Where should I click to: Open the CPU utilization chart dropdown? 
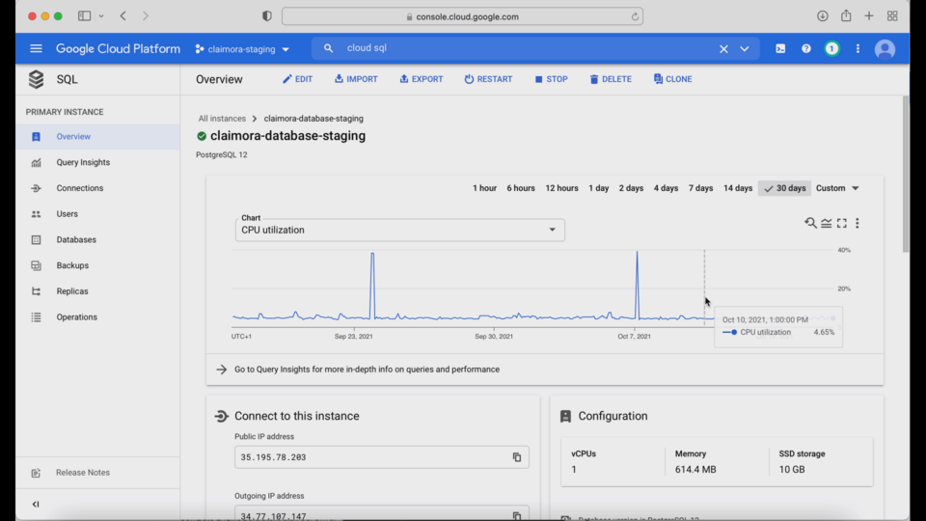[399, 230]
